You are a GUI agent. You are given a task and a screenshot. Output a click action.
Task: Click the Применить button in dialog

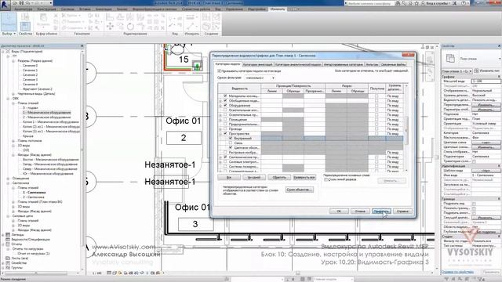[x=381, y=211]
